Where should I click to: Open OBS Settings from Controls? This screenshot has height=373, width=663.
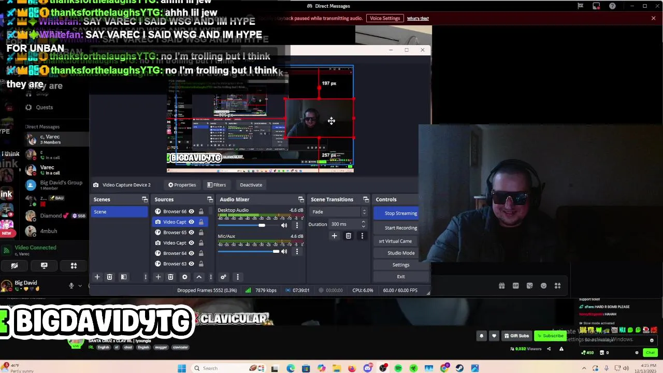[400, 265]
